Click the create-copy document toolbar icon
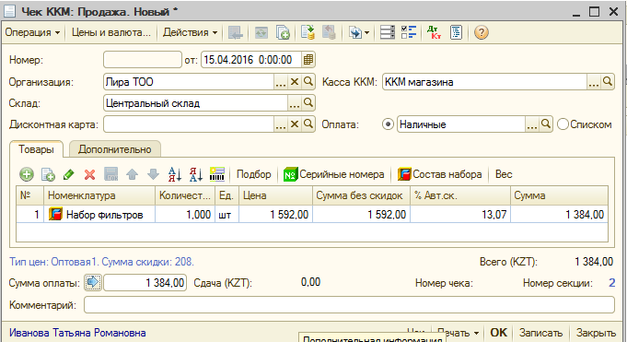The height and width of the screenshot is (342, 627). coord(283,32)
